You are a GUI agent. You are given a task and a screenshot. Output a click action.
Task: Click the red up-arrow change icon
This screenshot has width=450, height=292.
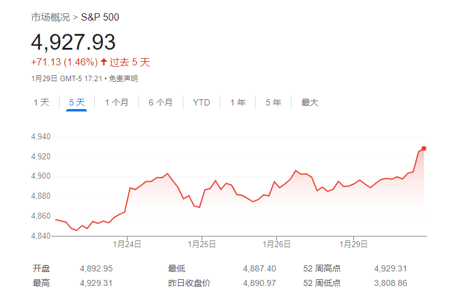point(104,62)
